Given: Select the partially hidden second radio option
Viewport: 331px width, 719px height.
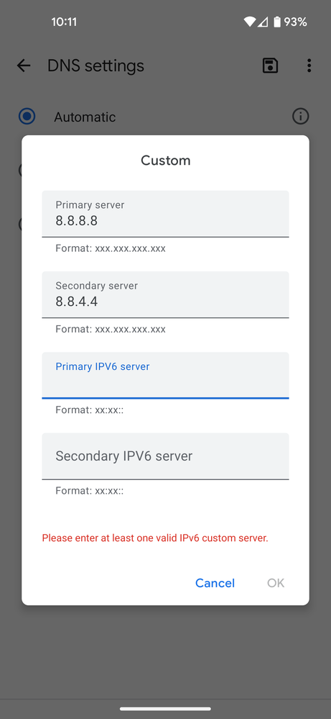Looking at the screenshot, I should click(20, 171).
